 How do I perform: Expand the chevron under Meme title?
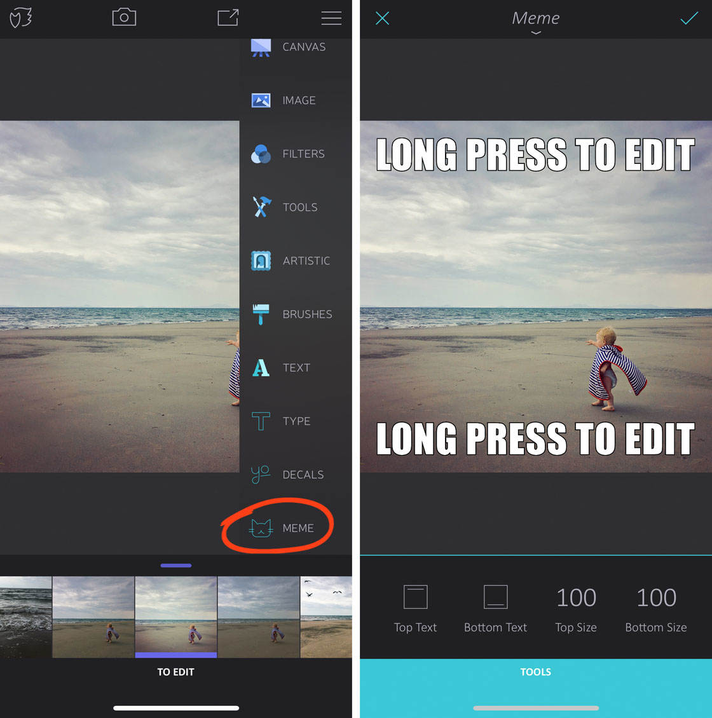click(x=536, y=32)
